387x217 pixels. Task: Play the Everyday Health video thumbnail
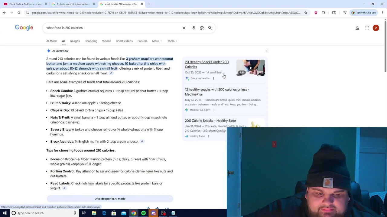[251, 68]
